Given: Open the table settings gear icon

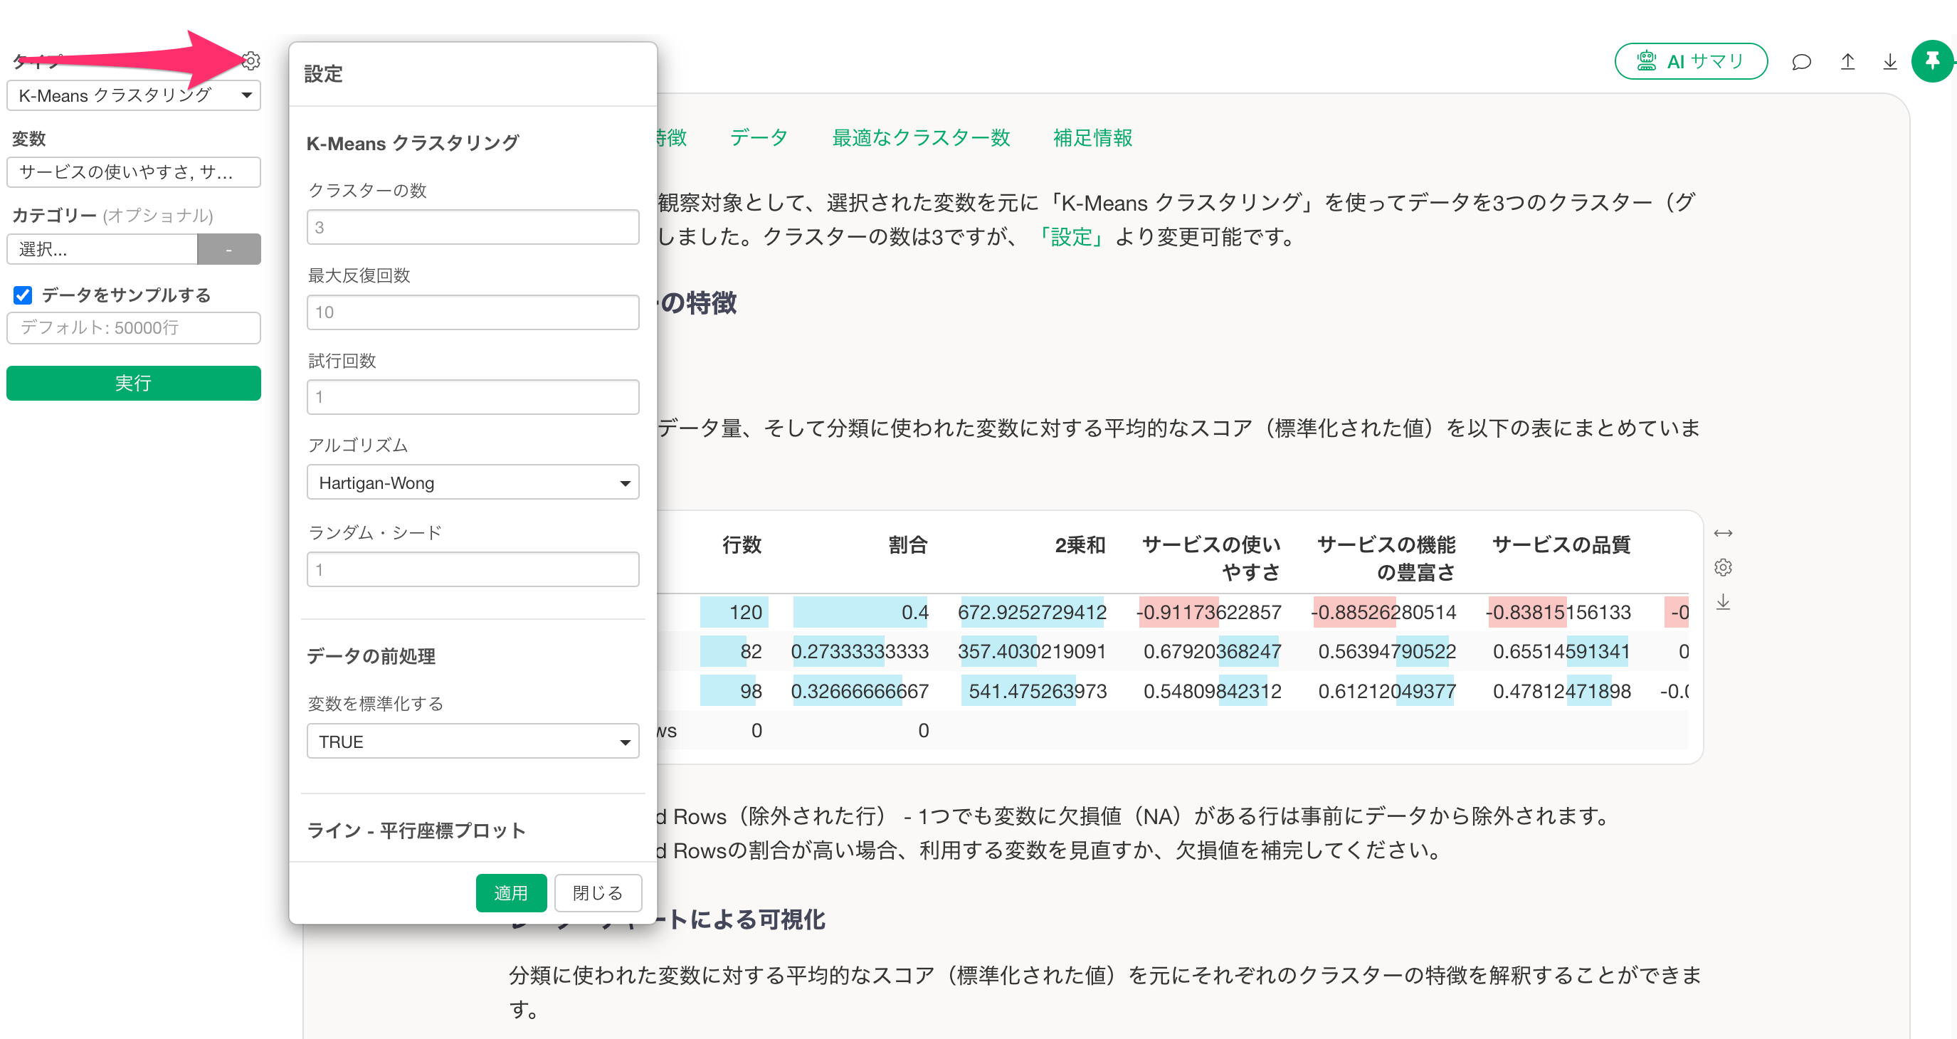Looking at the screenshot, I should coord(1722,567).
